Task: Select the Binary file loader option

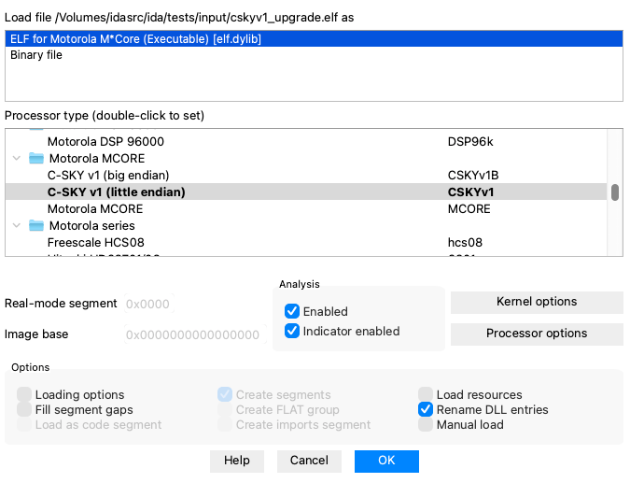Action: [x=314, y=55]
